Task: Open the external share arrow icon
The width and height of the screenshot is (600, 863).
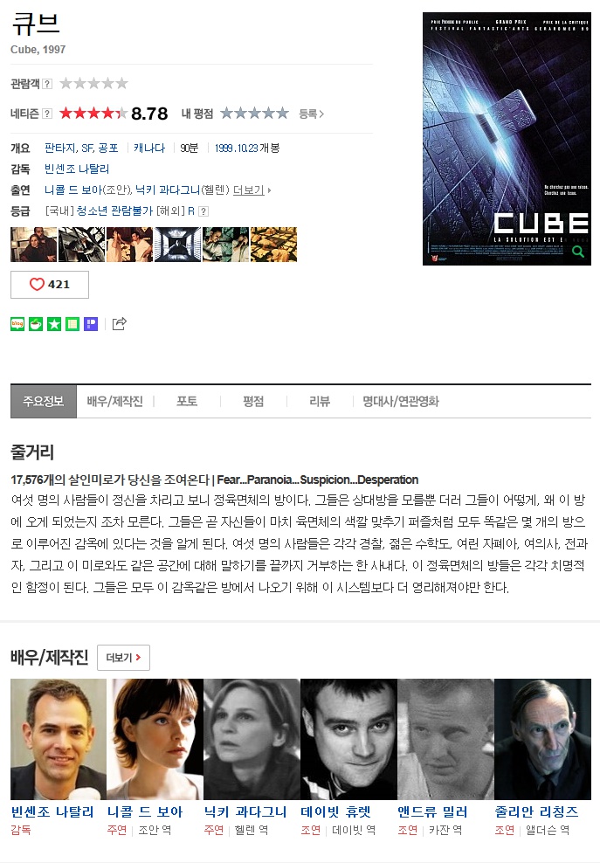Action: point(120,323)
